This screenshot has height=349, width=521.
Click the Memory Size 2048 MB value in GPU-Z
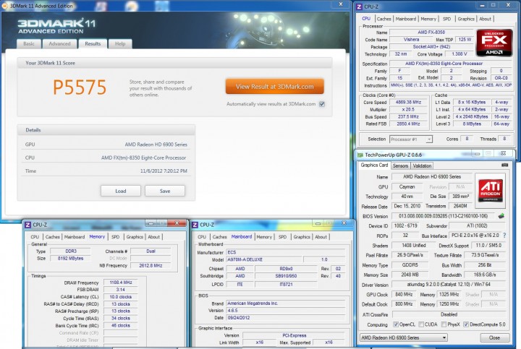click(x=410, y=275)
